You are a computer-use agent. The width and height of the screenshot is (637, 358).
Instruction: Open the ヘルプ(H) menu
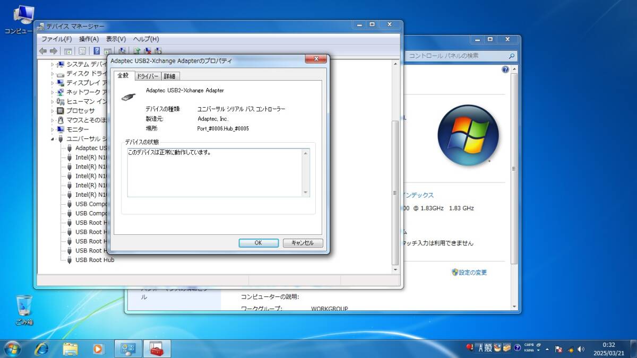coord(146,39)
